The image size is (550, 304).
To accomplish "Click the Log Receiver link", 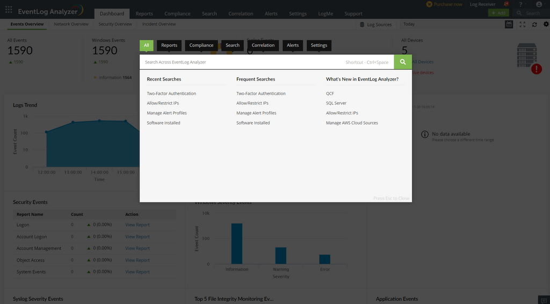I will pos(483,4).
